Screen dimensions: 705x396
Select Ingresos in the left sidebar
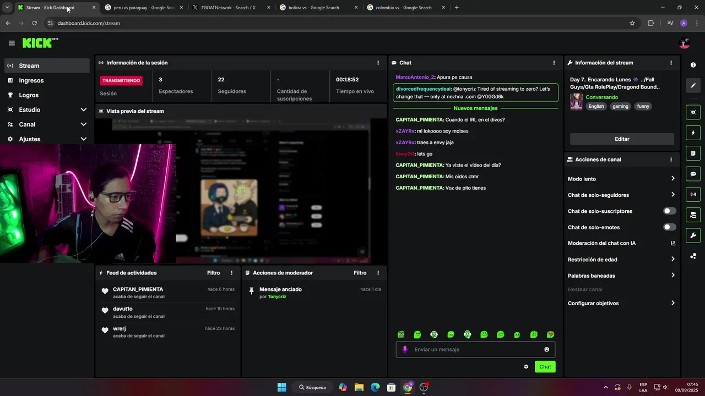(47, 80)
